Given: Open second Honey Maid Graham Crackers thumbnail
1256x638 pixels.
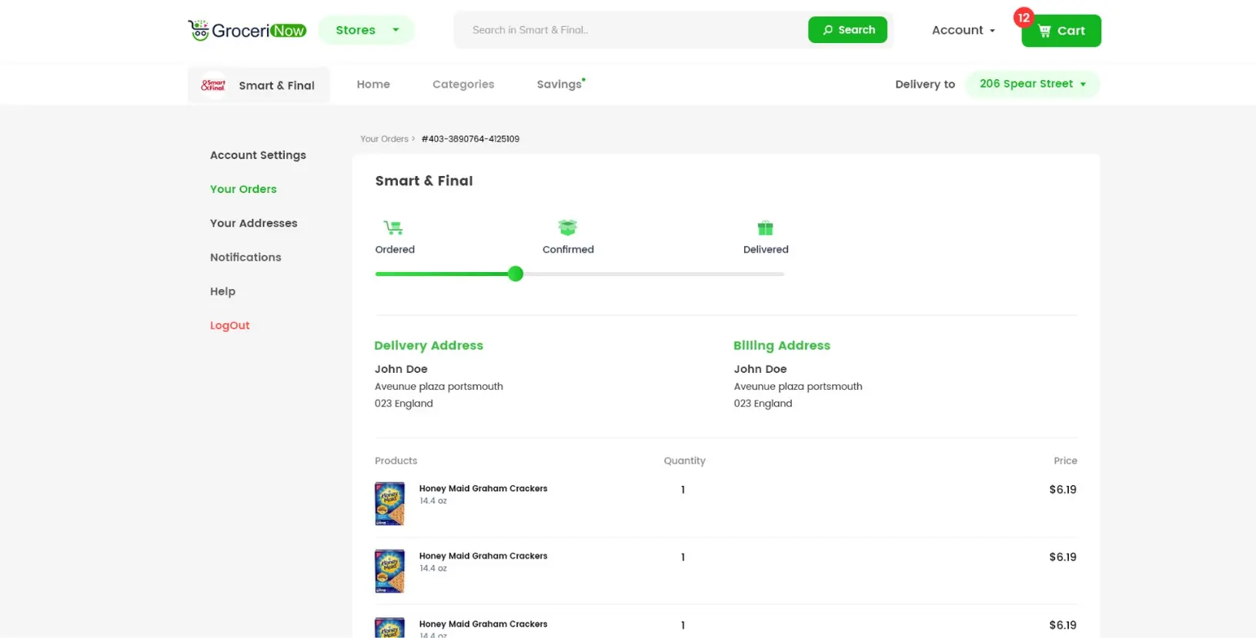Looking at the screenshot, I should point(389,571).
